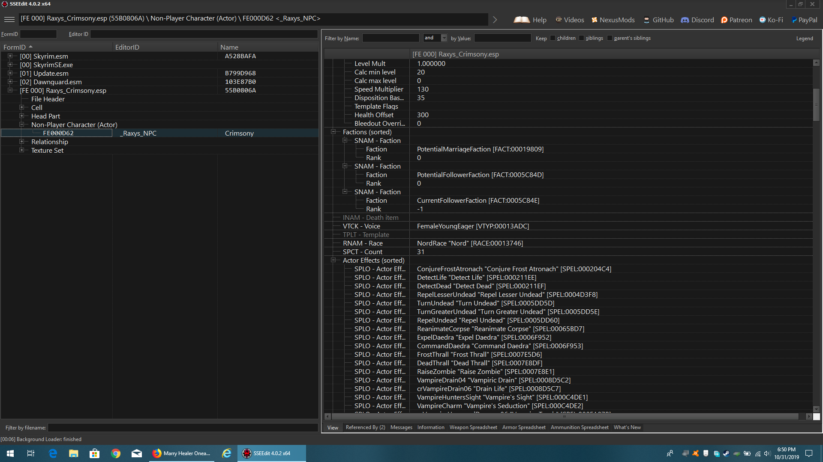Click the Help book icon
Image resolution: width=823 pixels, height=462 pixels.
click(x=522, y=20)
